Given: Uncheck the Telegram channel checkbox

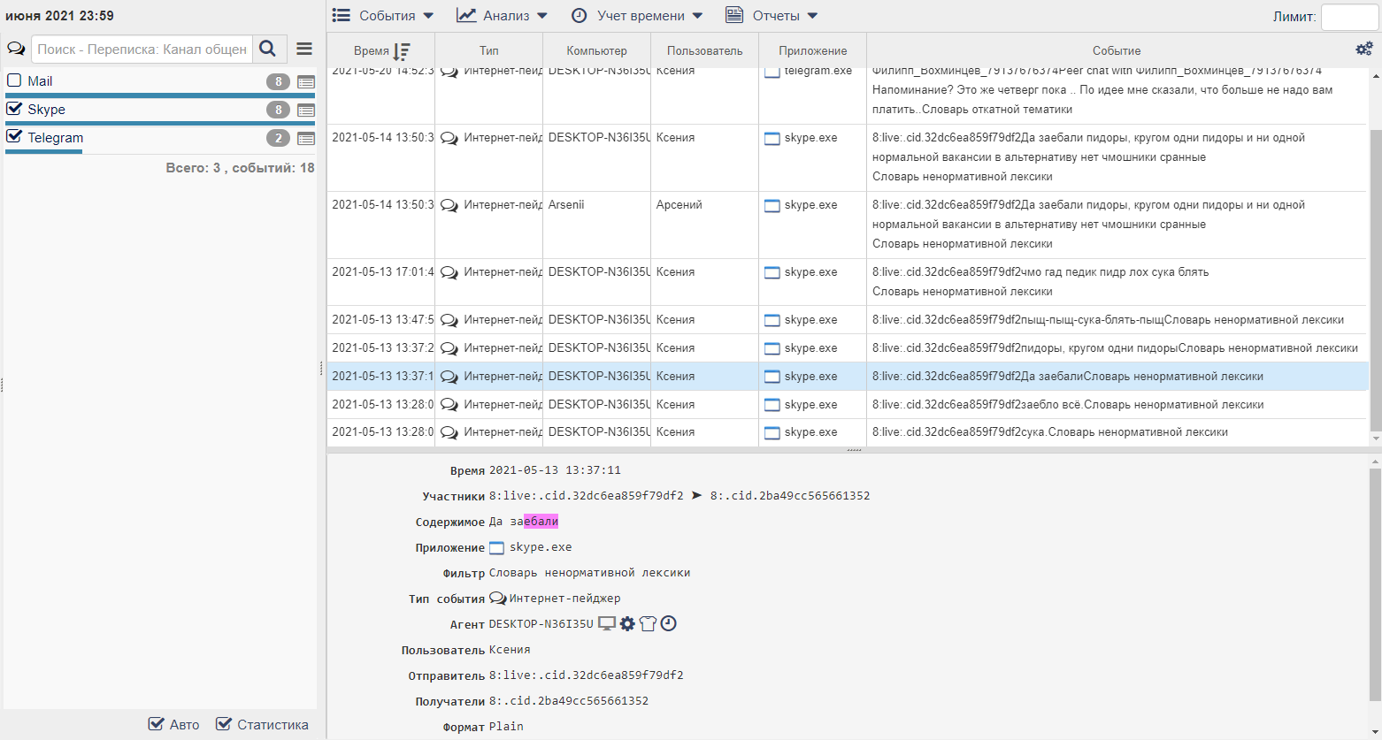Looking at the screenshot, I should [x=14, y=137].
